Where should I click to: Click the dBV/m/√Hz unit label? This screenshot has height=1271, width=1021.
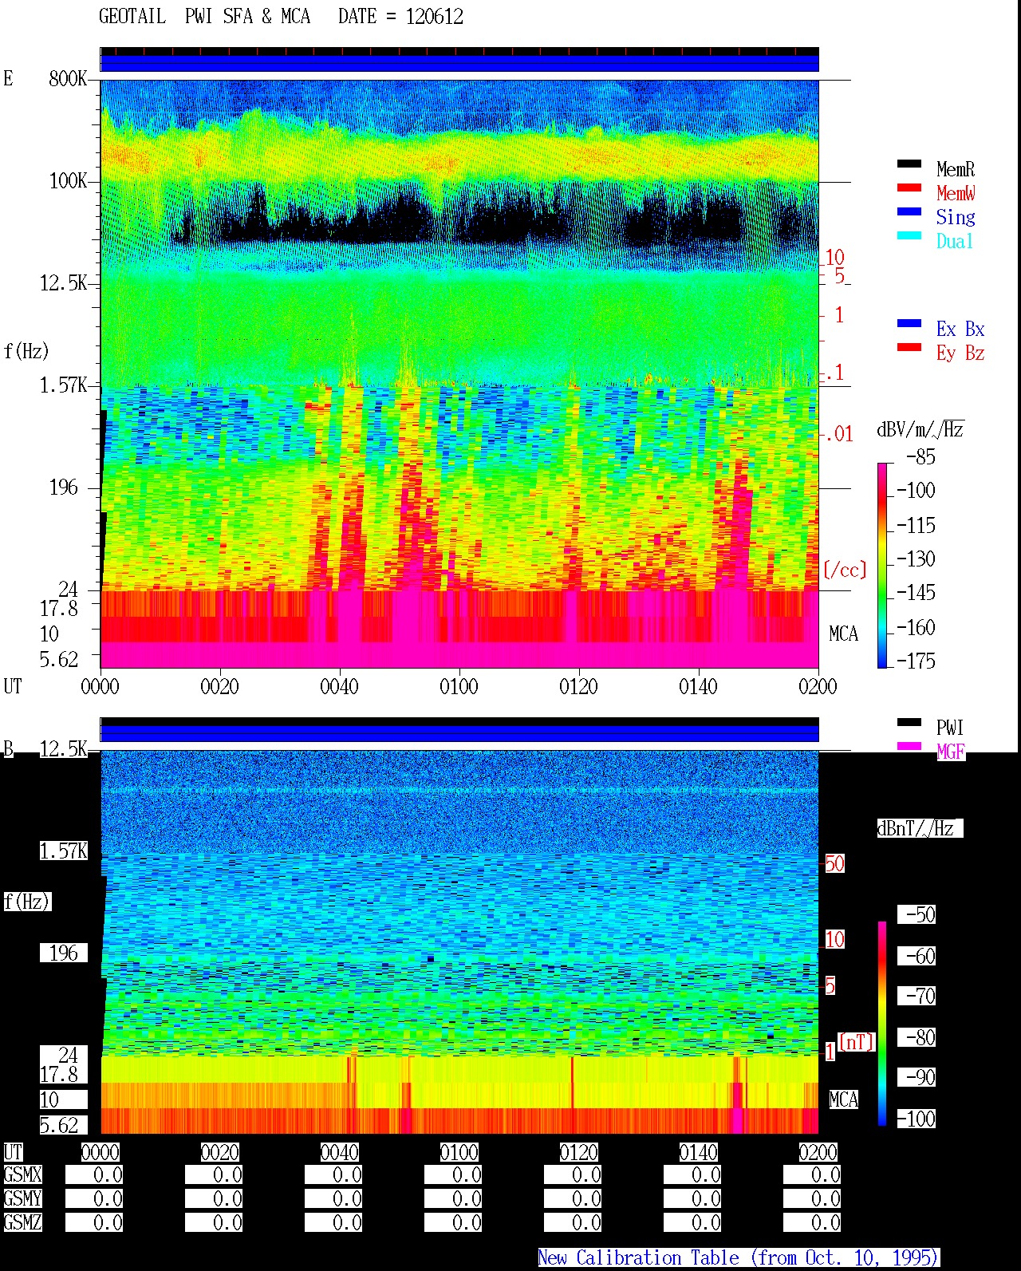(x=920, y=429)
